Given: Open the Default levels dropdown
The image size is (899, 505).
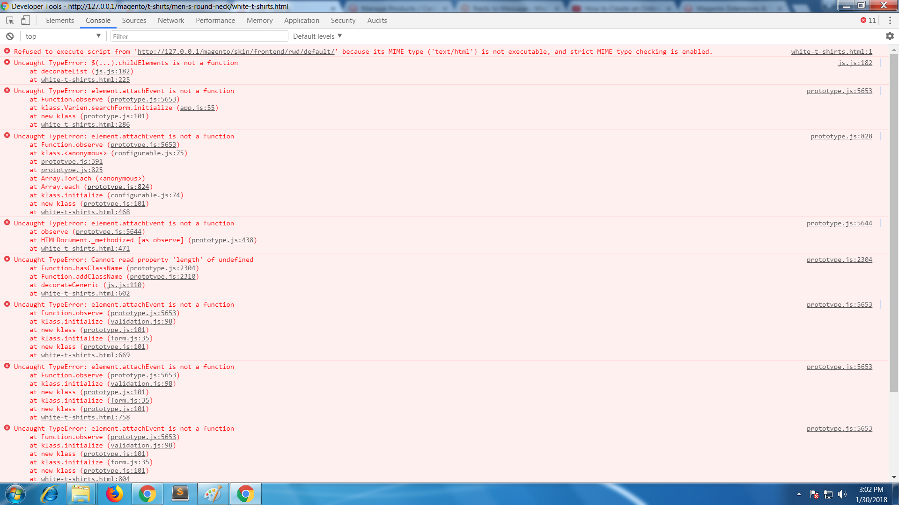Looking at the screenshot, I should tap(317, 36).
